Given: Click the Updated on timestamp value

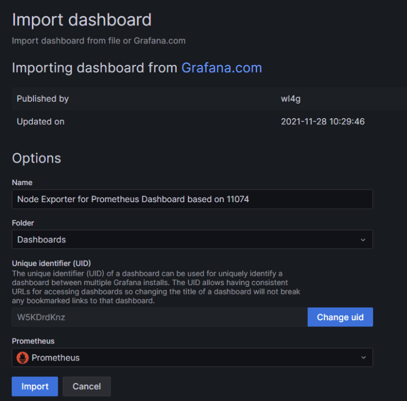Looking at the screenshot, I should pos(322,121).
